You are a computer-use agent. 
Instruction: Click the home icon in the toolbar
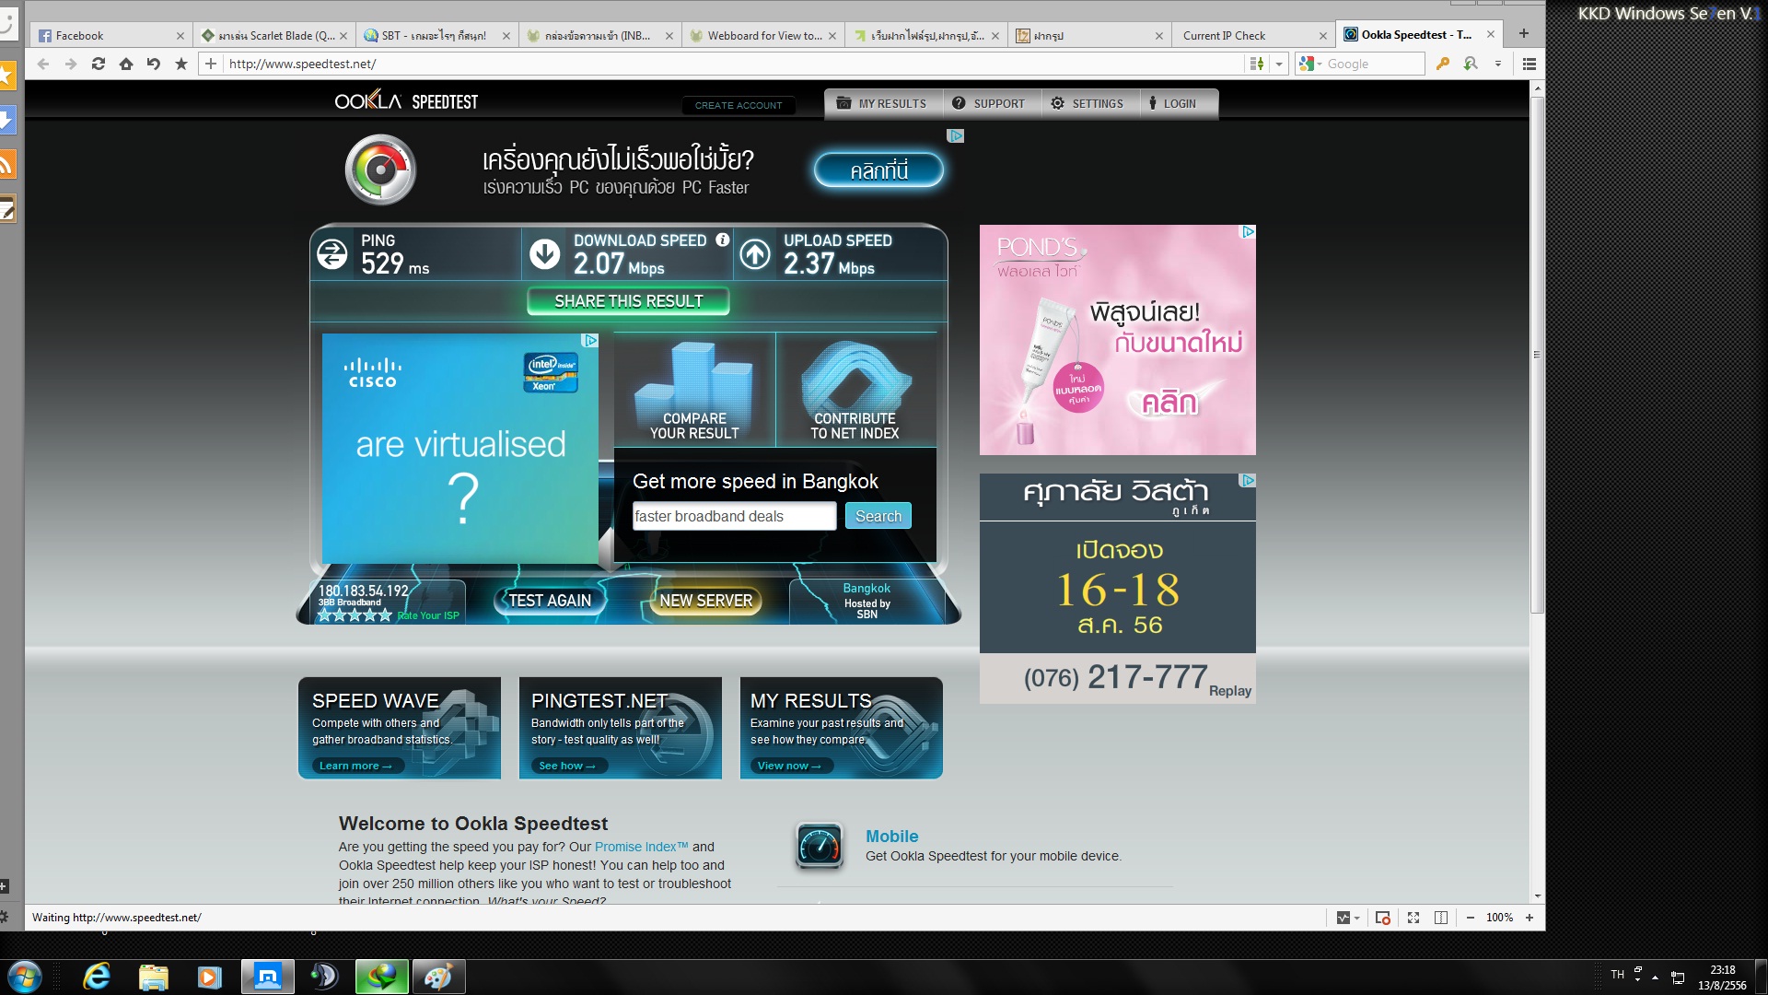point(126,64)
